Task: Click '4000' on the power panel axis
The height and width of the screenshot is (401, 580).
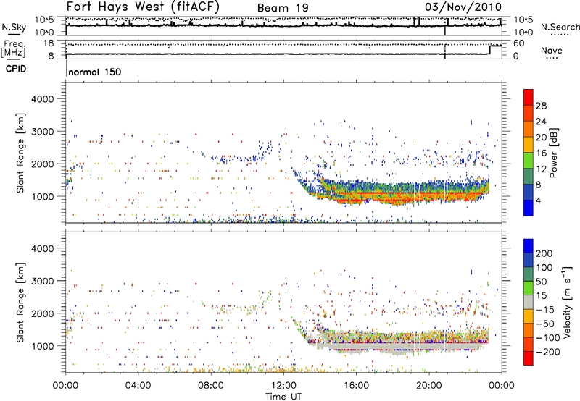Action: 42,99
